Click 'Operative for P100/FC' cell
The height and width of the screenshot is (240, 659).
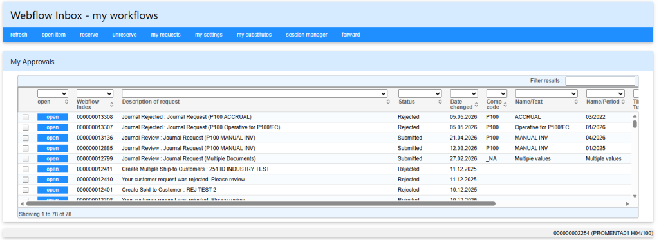(542, 127)
